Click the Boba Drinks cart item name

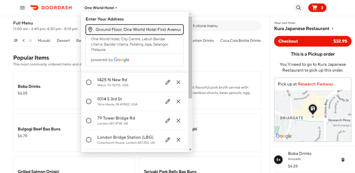tap(300, 153)
